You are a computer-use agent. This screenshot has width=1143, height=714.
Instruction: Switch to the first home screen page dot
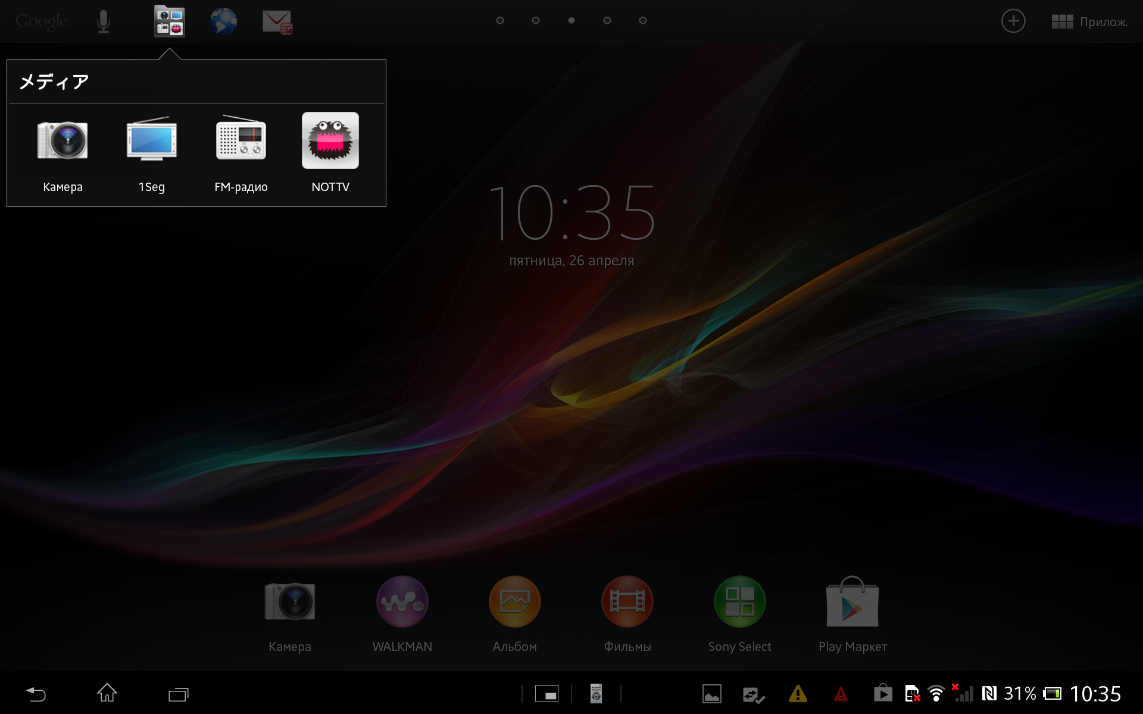[500, 21]
